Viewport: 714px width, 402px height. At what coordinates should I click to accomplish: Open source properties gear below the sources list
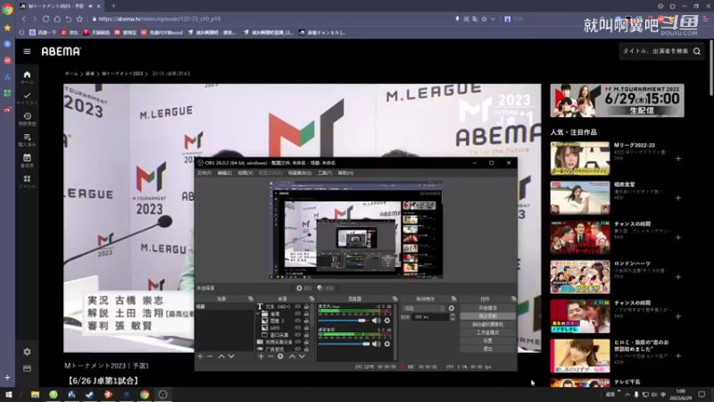[x=280, y=356]
